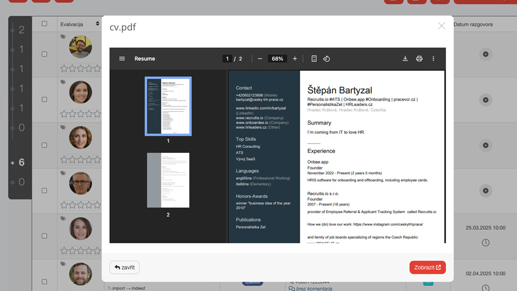This screenshot has width=517, height=291.
Task: Tick checkbox beside man with glasses
Action: coord(44,190)
